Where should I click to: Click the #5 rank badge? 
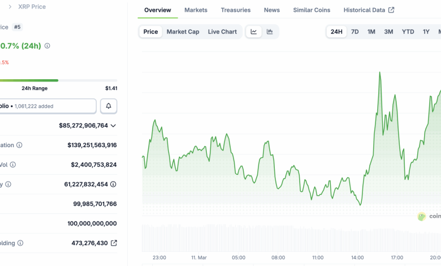tap(17, 27)
